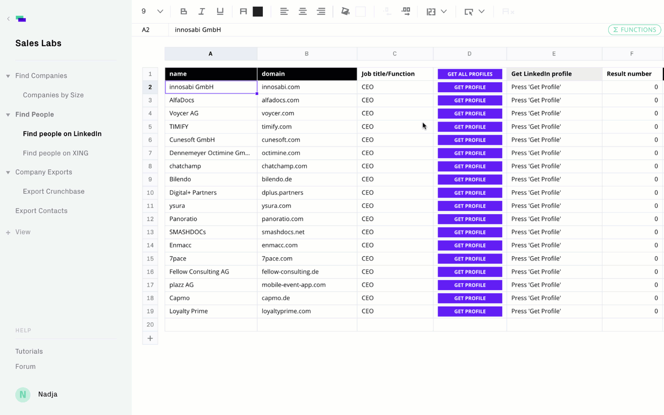This screenshot has height=415, width=664.
Task: Click Get Profile for AlfaDocs row
Action: (470, 100)
